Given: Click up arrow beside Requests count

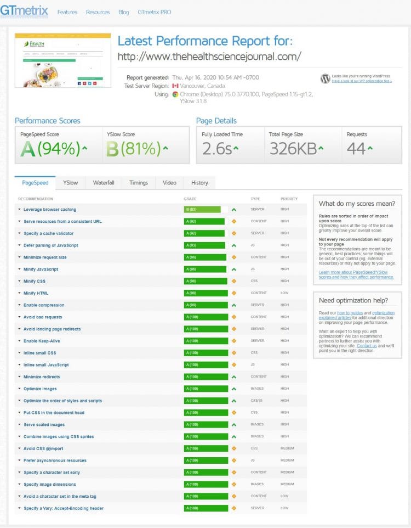Looking at the screenshot, I should (370, 148).
